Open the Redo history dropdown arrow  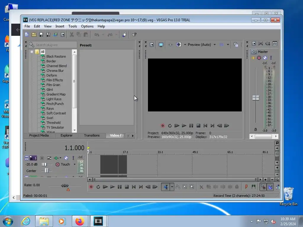coord(116,35)
